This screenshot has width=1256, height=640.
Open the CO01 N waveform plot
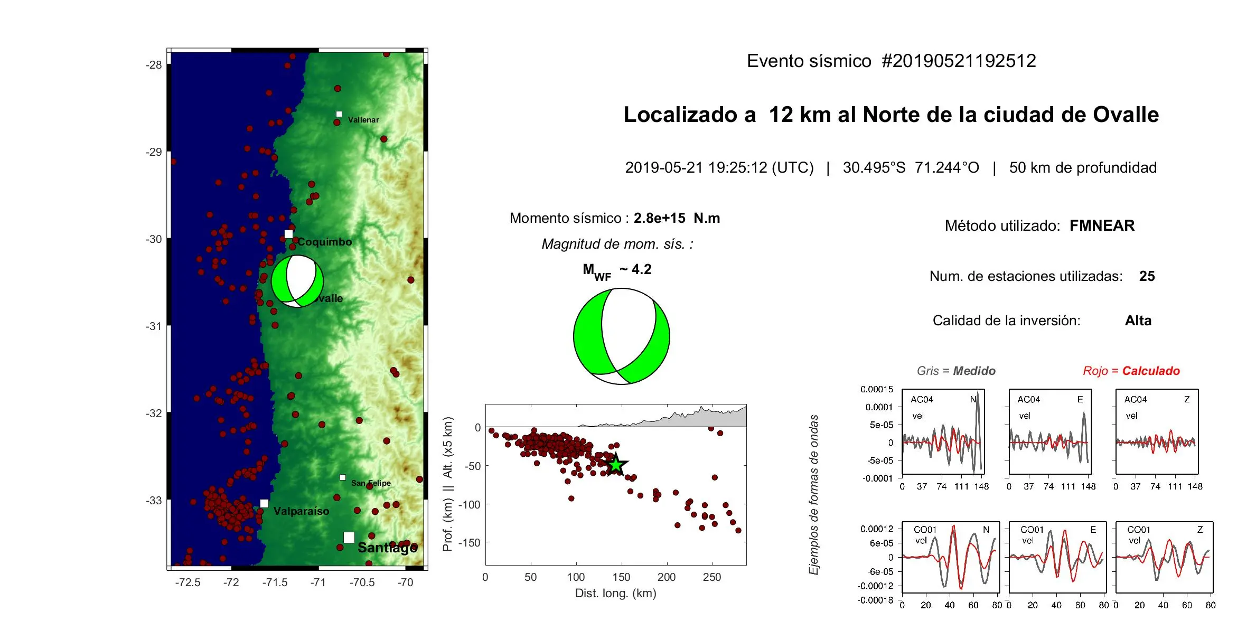(951, 558)
